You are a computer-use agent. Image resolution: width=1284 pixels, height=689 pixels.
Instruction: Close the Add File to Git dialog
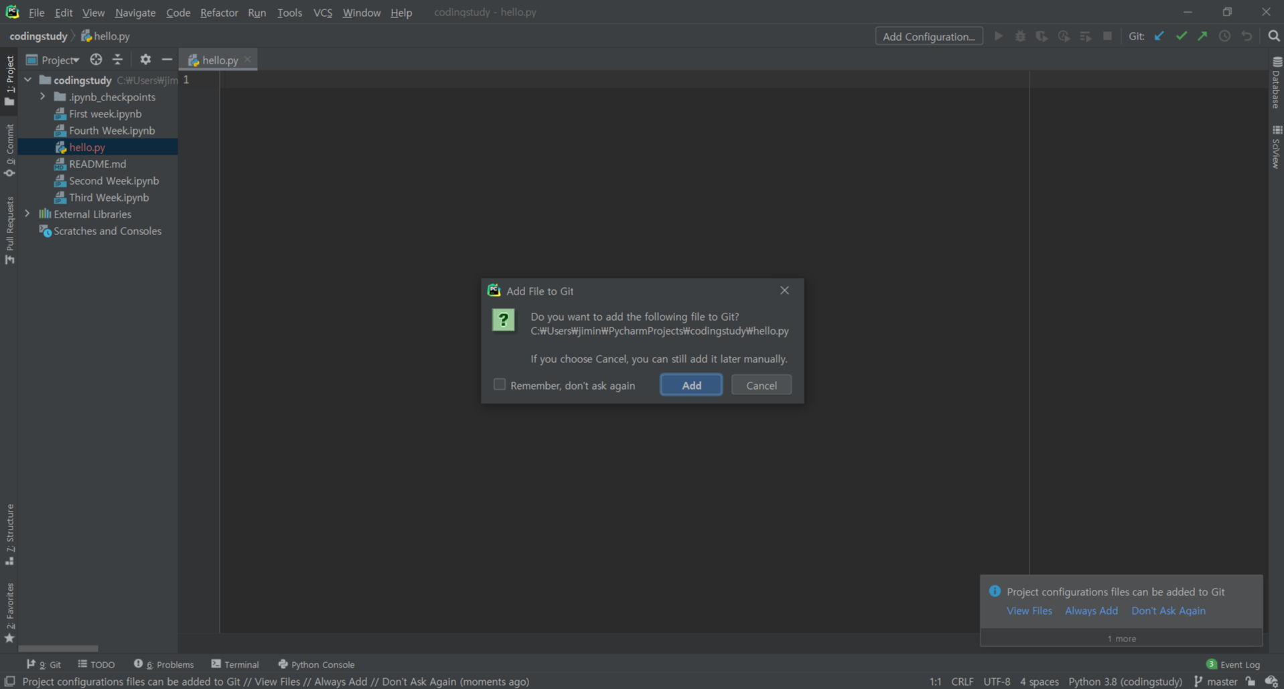pyautogui.click(x=784, y=291)
